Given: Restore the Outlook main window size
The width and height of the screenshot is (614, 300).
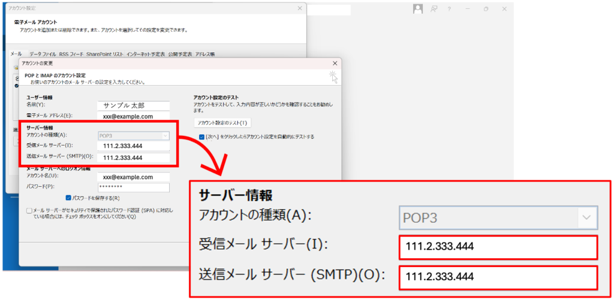Looking at the screenshot, I should [486, 9].
